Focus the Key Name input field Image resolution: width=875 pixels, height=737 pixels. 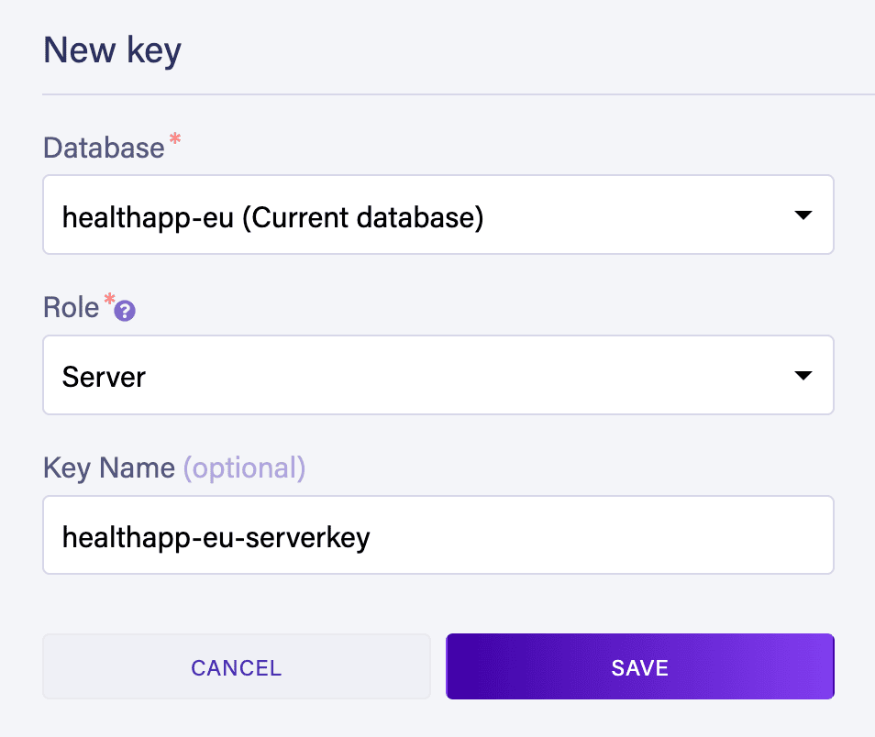click(x=437, y=536)
